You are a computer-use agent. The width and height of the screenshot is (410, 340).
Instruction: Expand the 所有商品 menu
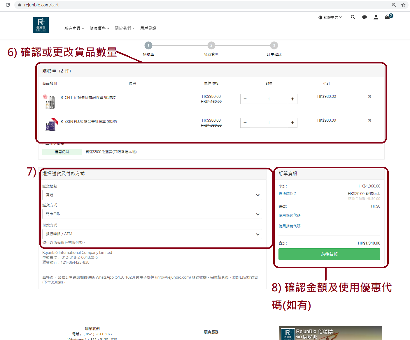click(x=74, y=28)
